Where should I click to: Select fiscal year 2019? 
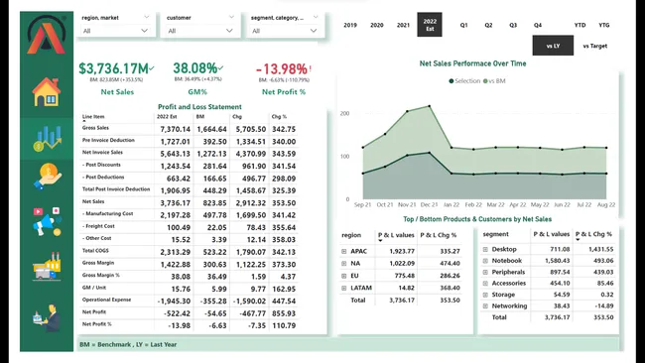click(x=350, y=25)
